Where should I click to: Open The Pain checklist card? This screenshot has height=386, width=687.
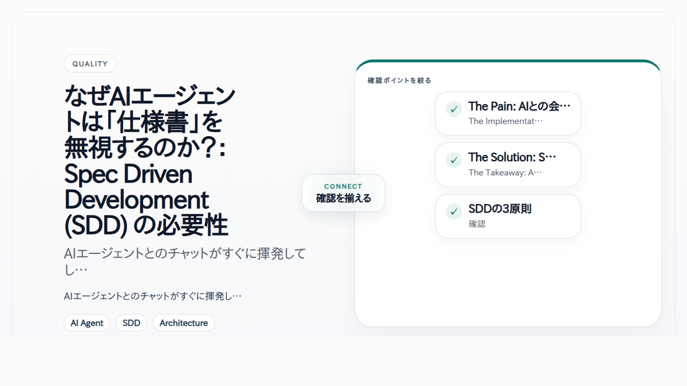point(508,113)
